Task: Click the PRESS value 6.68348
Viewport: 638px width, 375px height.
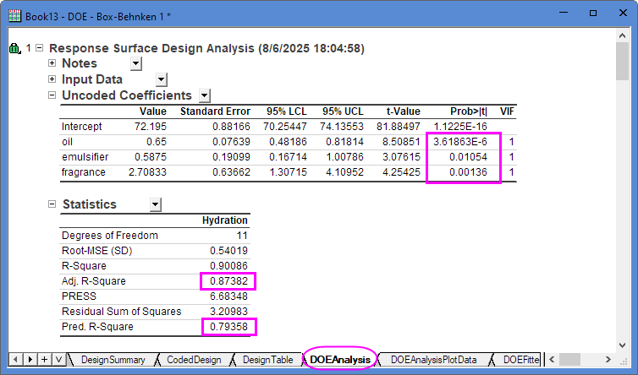Action: 228,296
